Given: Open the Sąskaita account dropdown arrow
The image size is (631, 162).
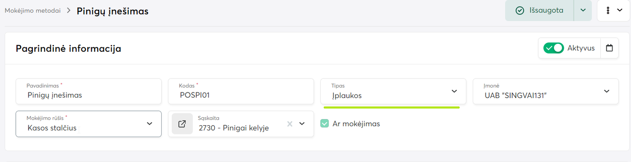Looking at the screenshot, I should point(302,124).
